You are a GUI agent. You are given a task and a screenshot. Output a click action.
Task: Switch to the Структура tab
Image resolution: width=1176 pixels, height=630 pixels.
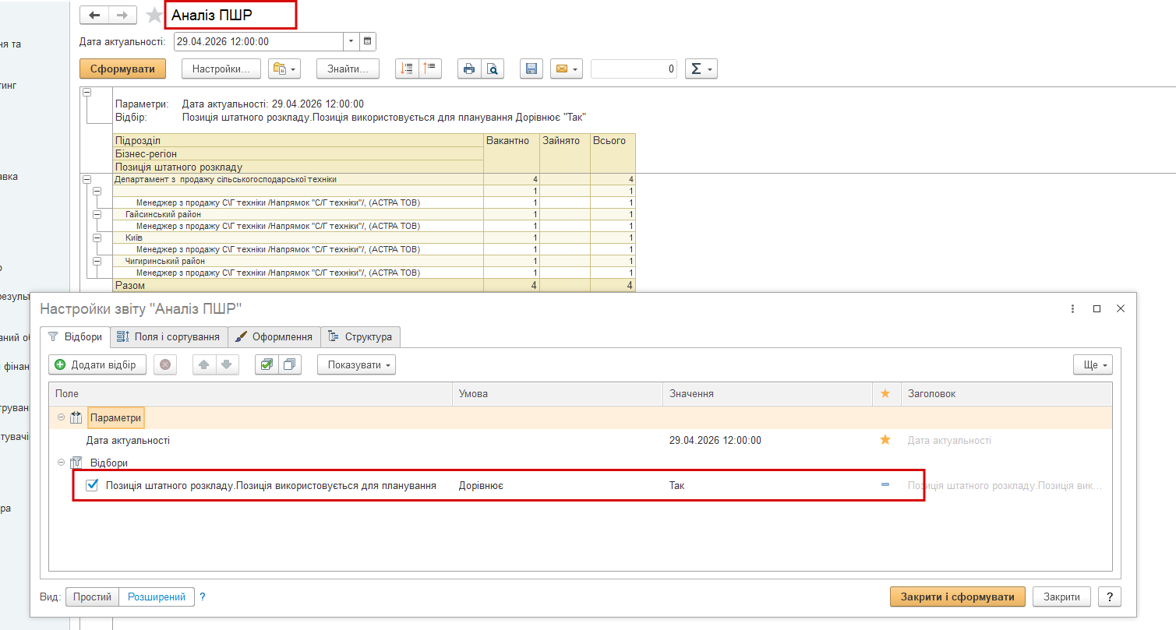(x=360, y=337)
